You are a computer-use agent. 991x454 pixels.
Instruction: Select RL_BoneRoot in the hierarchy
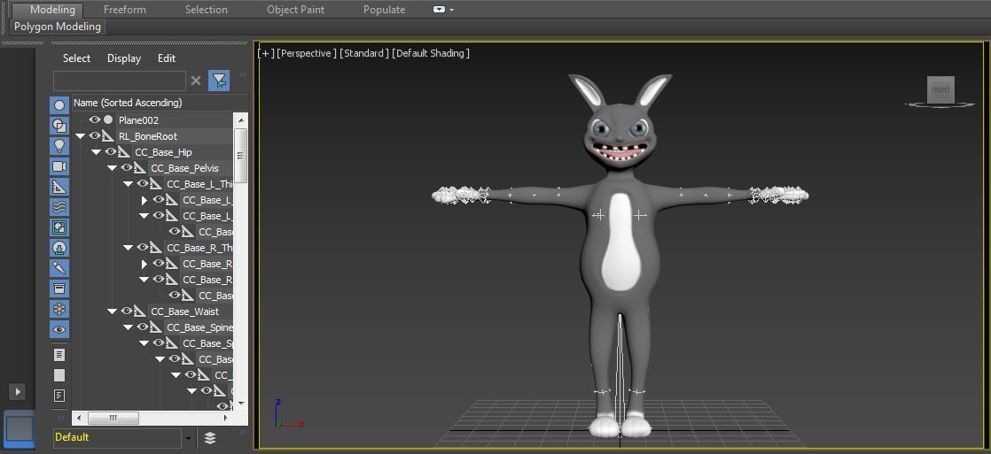148,136
